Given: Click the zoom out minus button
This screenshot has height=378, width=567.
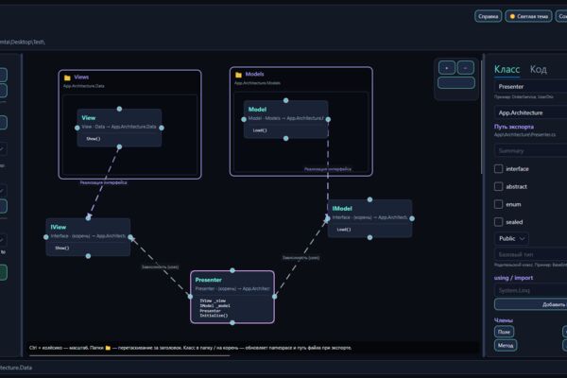Looking at the screenshot, I should click(x=465, y=68).
